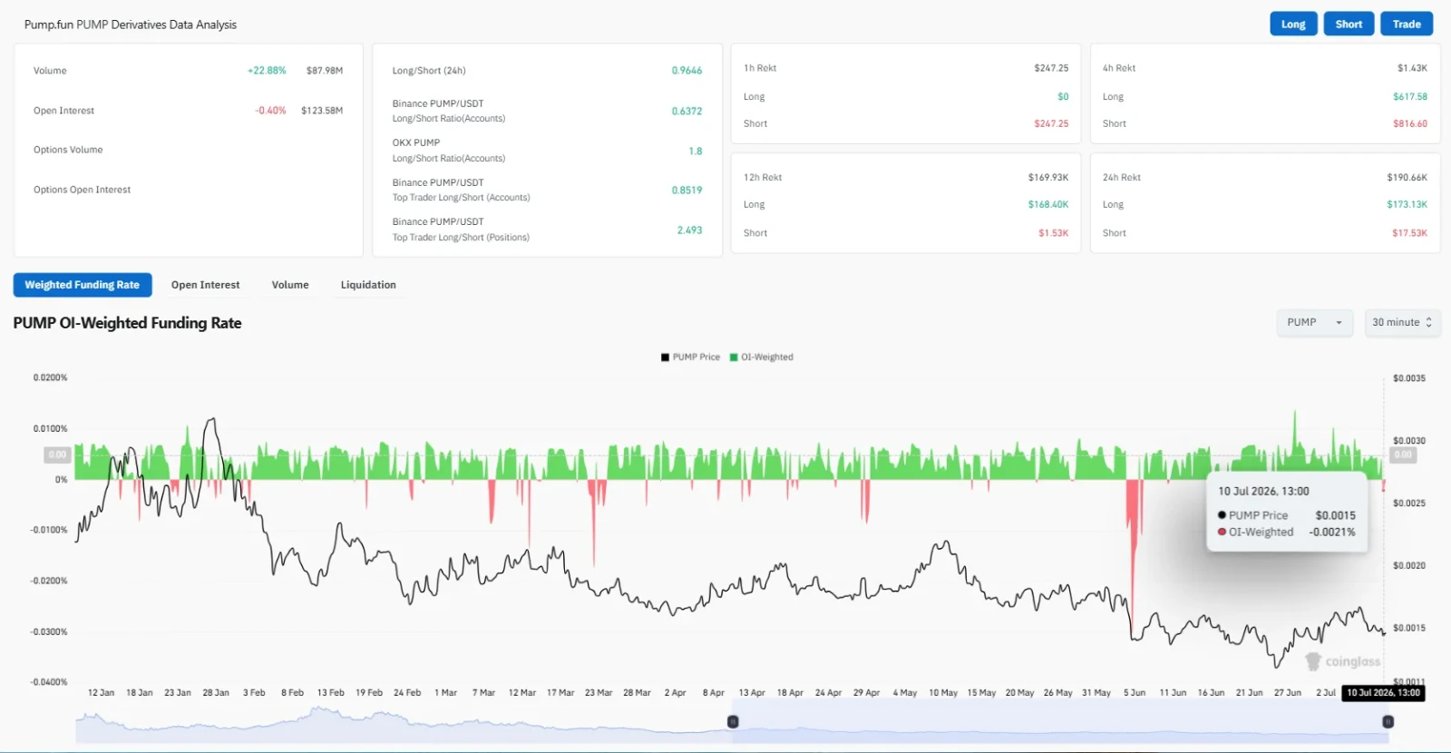Click the 4h Rekt total $1.43K
Image resolution: width=1451 pixels, height=753 pixels.
pyautogui.click(x=1412, y=68)
